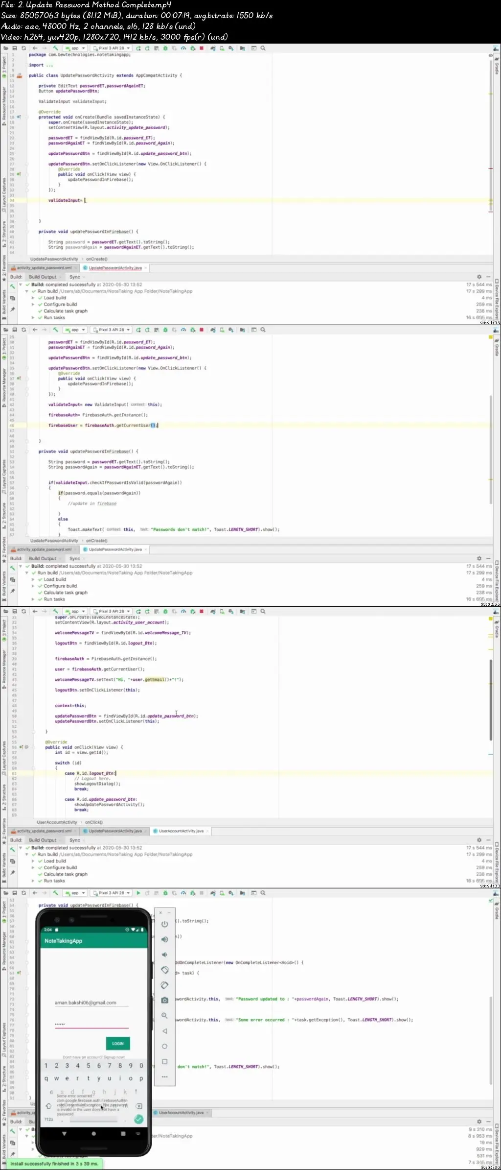Toggle Layout Captures tool window in third frame
The height and width of the screenshot is (1170, 501).
4,757
